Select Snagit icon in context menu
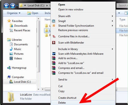 pyautogui.click(x=53, y=21)
